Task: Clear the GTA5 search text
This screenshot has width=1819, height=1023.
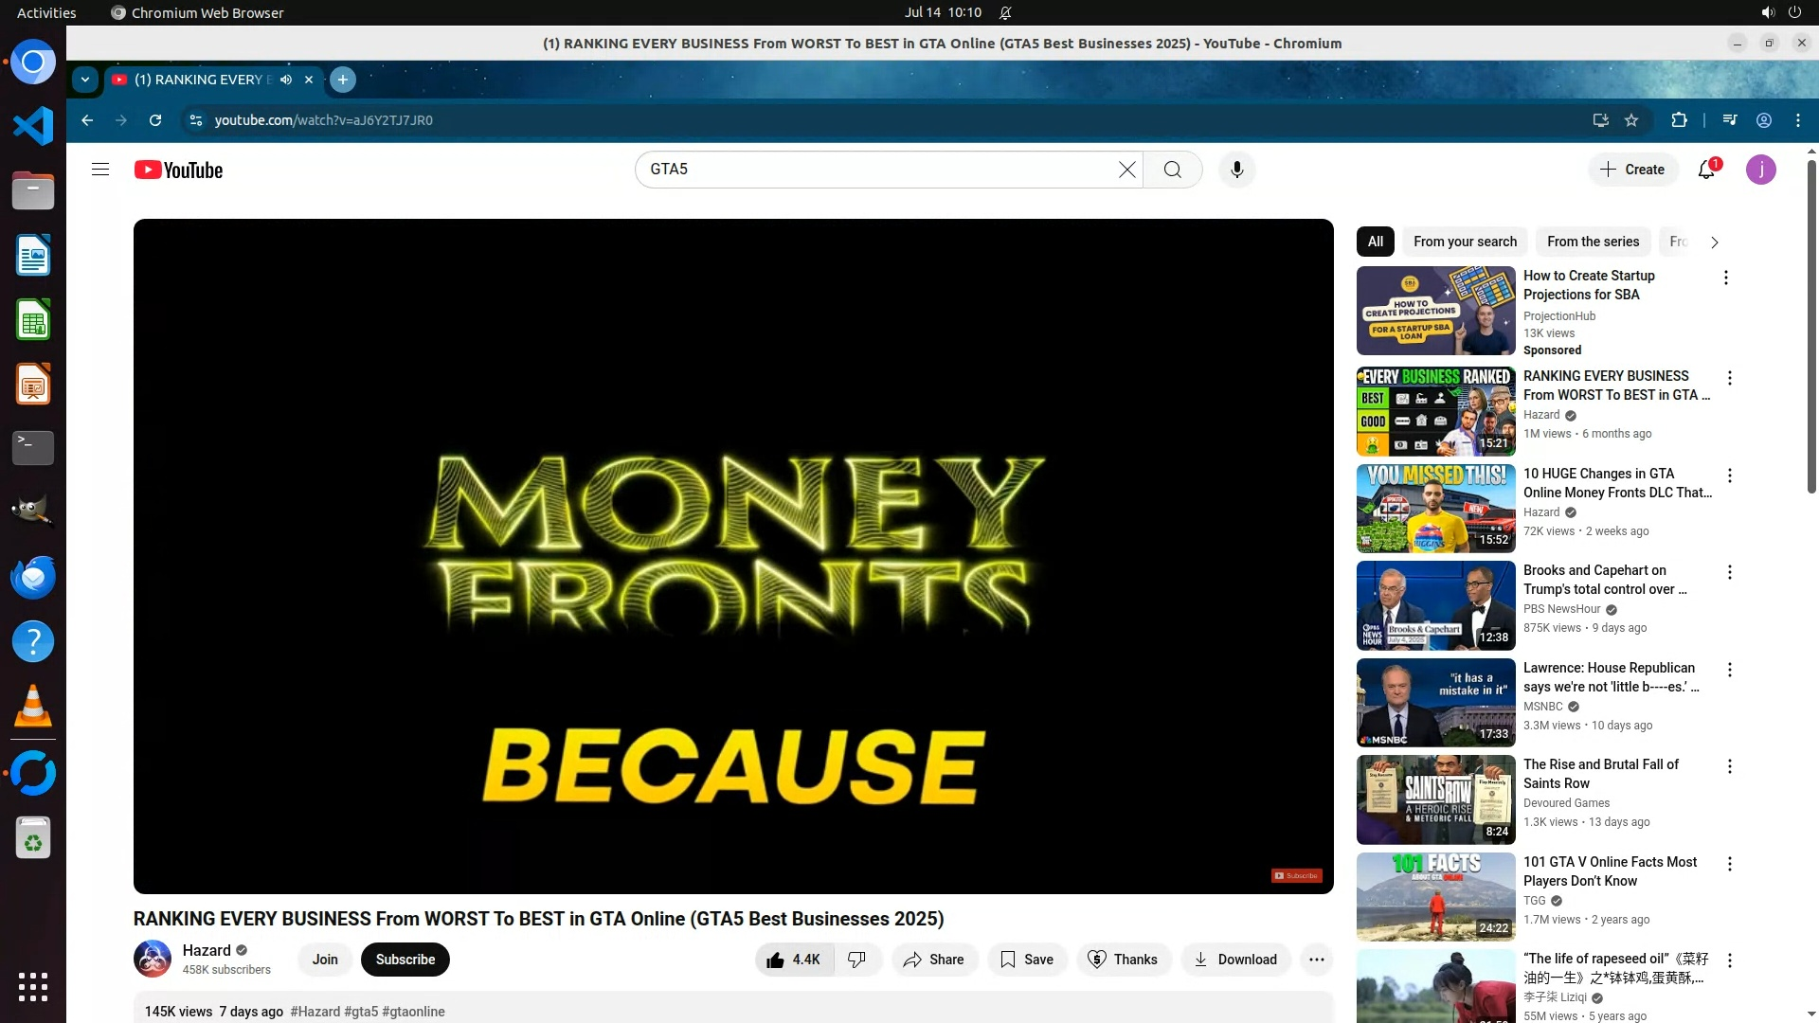Action: [x=1126, y=170]
